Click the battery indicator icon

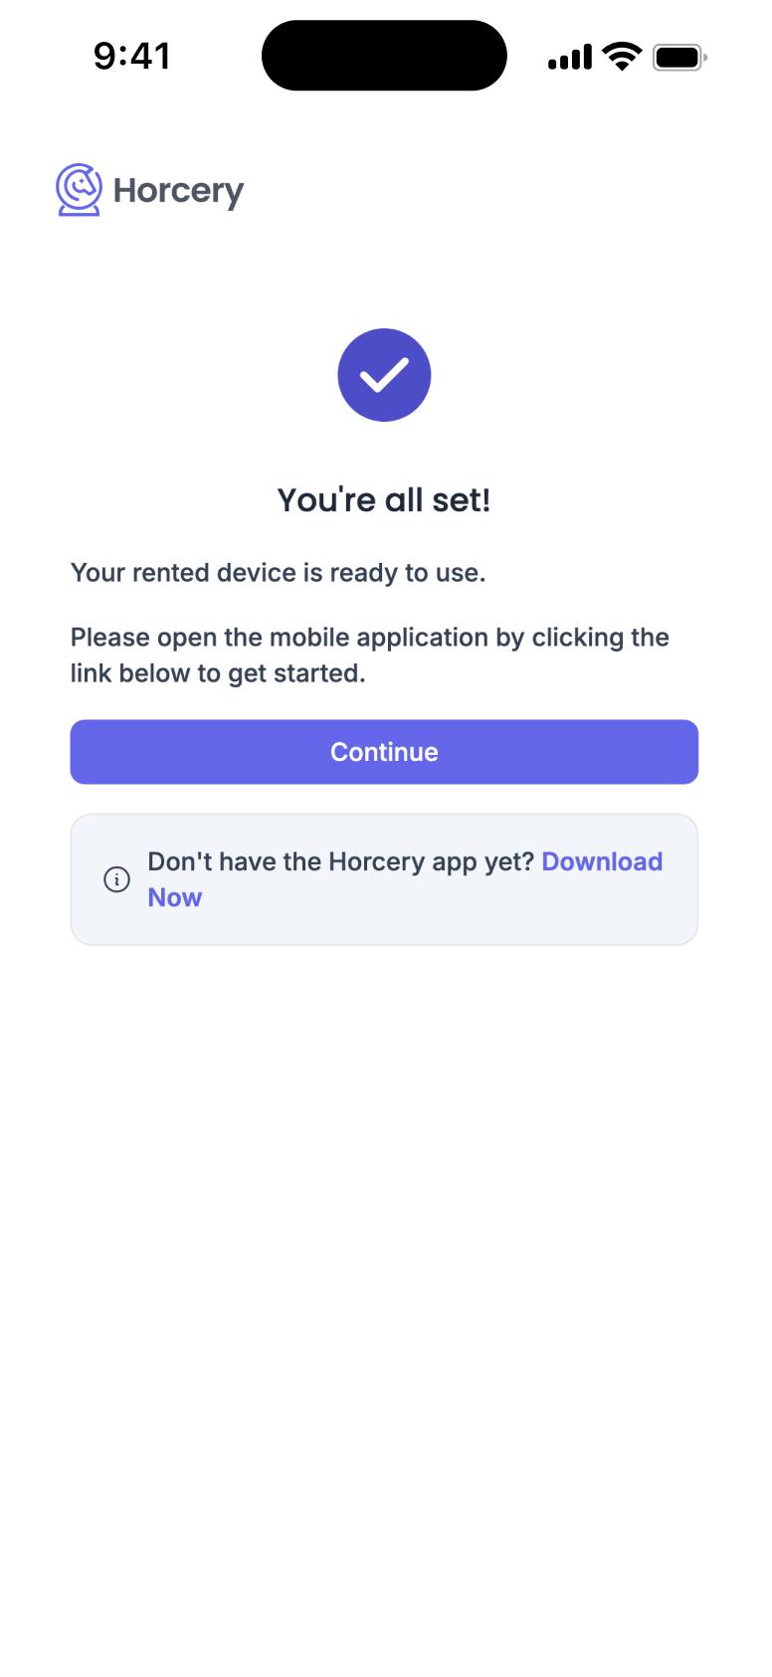click(679, 58)
